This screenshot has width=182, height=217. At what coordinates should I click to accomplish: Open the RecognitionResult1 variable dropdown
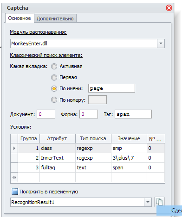148,202
